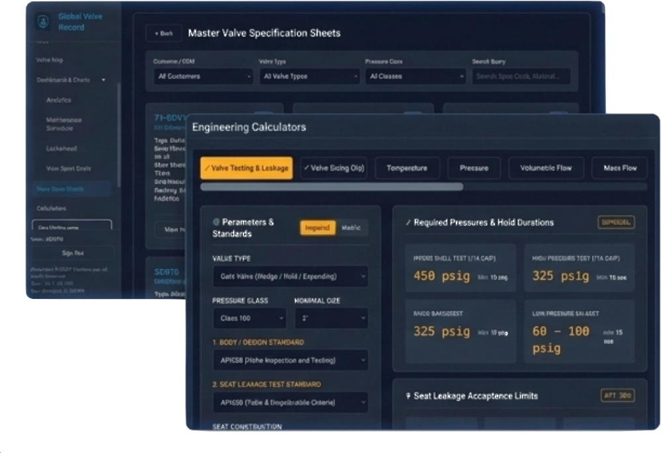This screenshot has width=661, height=453.
Task: Click the Back button on Master Valve Specification Sheets
Action: (163, 33)
